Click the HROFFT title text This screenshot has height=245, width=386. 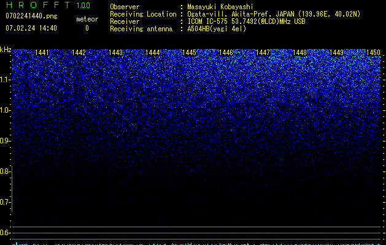tap(38, 5)
